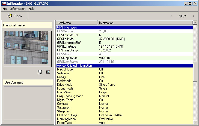The height and width of the screenshot is (126, 199).
Task: Click the ItemName column header
Action: (x=76, y=23)
